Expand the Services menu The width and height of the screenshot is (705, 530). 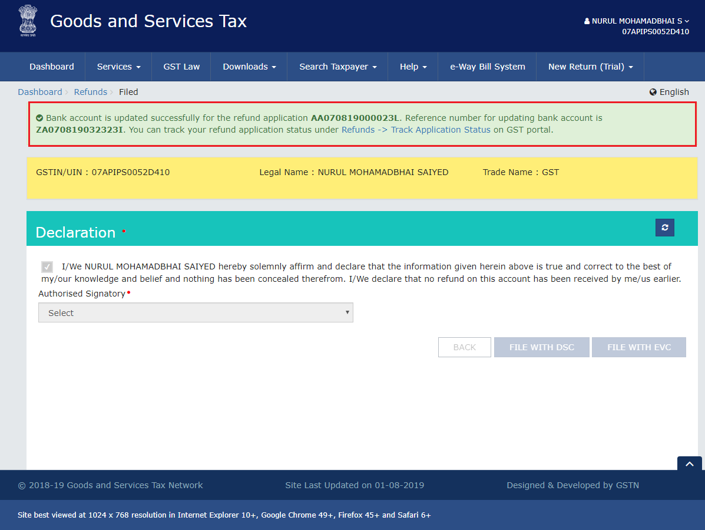[x=119, y=67]
